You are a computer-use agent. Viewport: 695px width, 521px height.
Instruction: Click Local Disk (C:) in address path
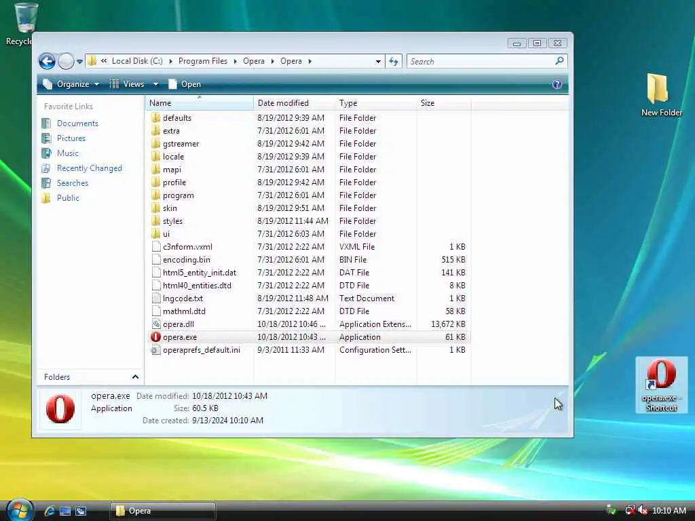[x=137, y=61]
